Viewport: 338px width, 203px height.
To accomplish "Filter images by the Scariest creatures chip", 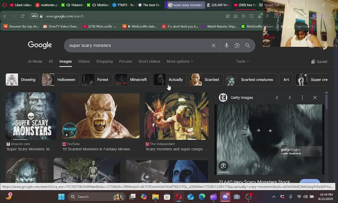I will (x=251, y=80).
